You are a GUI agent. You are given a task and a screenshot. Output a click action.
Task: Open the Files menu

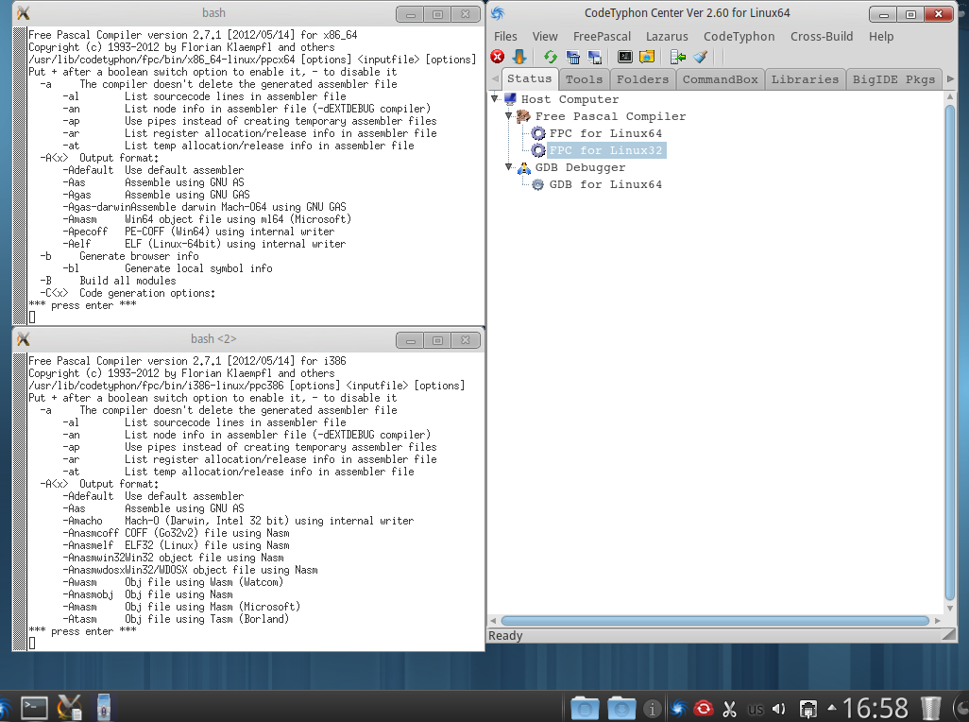point(505,37)
